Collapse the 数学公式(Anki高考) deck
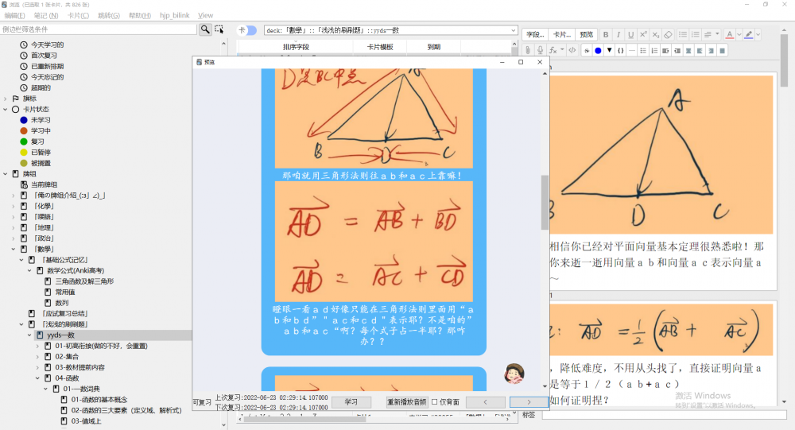The width and height of the screenshot is (795, 430). coord(30,271)
